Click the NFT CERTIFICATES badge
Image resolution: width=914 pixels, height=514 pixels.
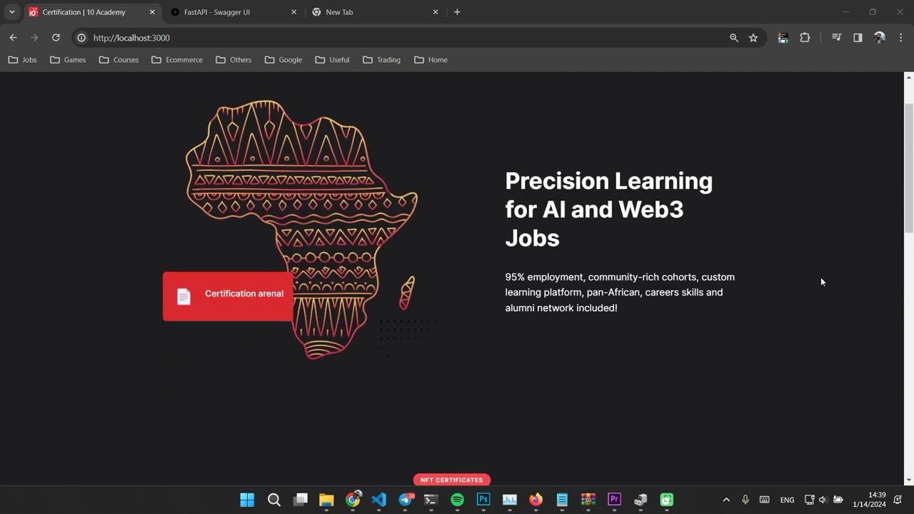tap(451, 480)
